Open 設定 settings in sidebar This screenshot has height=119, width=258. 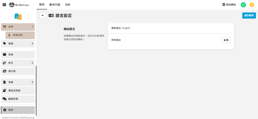coord(18,110)
